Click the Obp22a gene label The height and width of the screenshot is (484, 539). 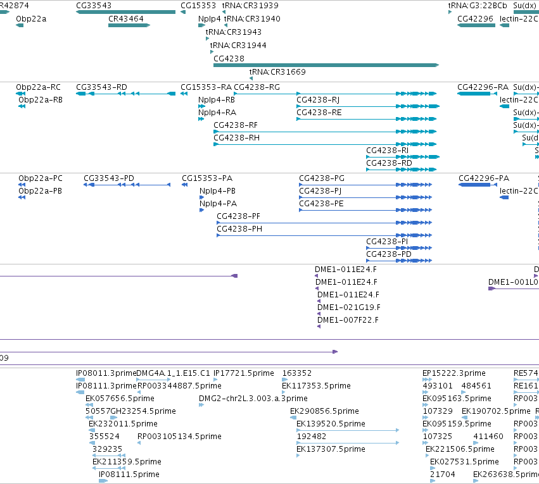coord(31,19)
